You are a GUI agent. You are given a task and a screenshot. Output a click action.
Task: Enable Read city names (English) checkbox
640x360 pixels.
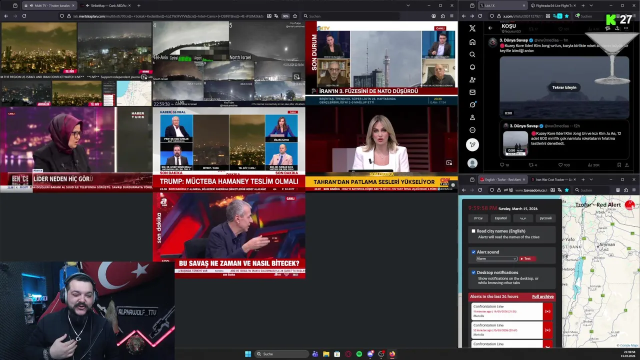pyautogui.click(x=473, y=231)
